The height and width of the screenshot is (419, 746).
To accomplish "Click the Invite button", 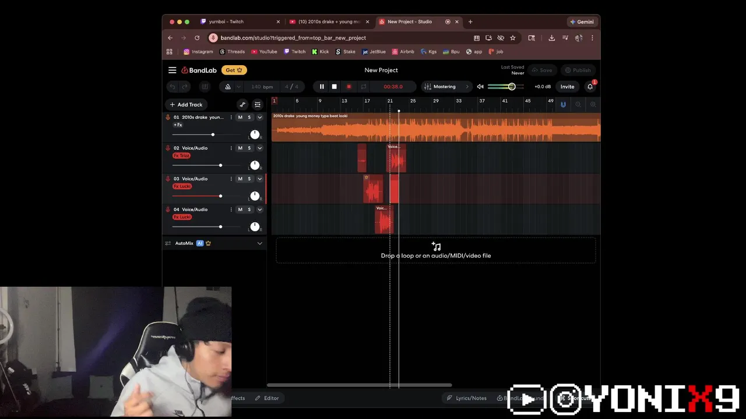I will (x=567, y=87).
